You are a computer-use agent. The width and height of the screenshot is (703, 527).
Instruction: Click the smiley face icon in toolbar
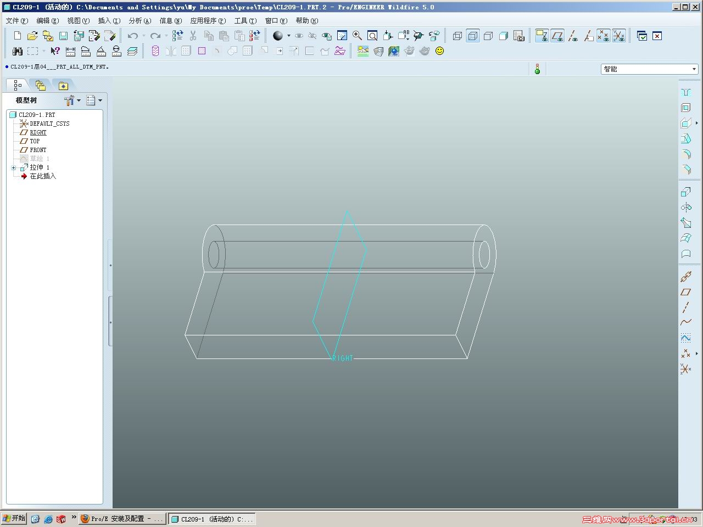tap(439, 51)
